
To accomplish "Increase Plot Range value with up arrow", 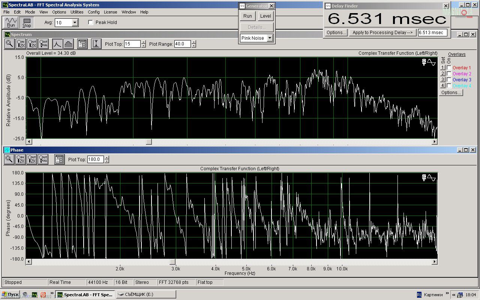I will (x=193, y=42).
